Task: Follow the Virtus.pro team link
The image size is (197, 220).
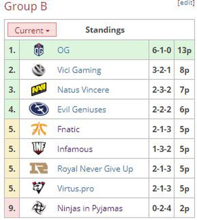Action: point(76,188)
